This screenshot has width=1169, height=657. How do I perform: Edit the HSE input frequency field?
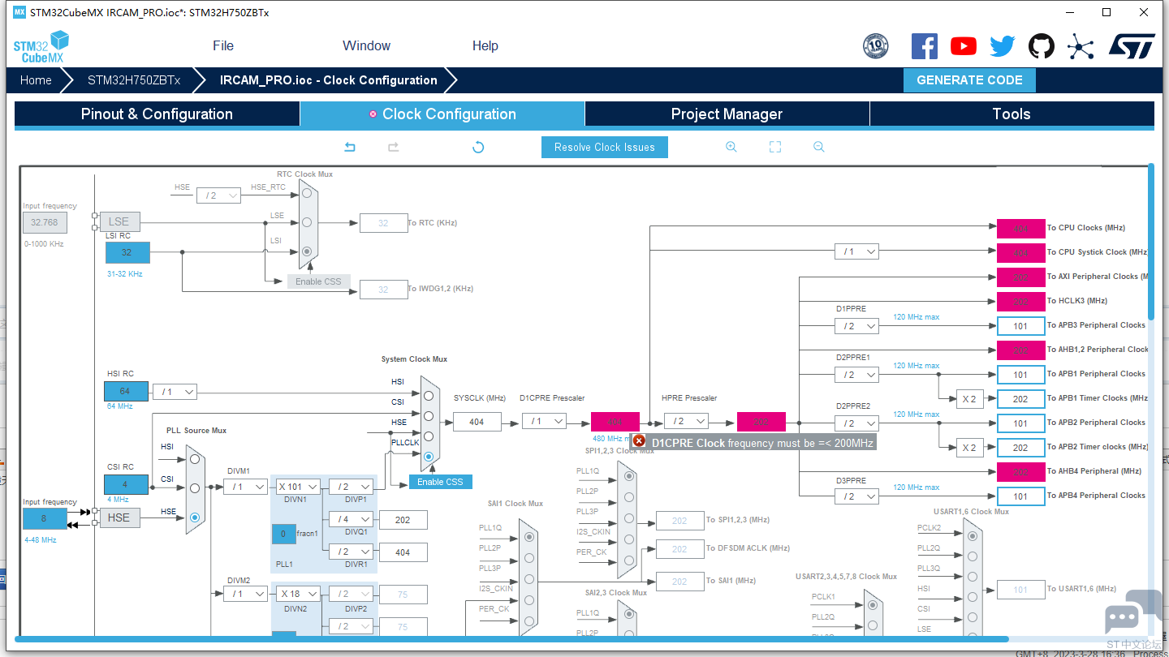tap(45, 518)
